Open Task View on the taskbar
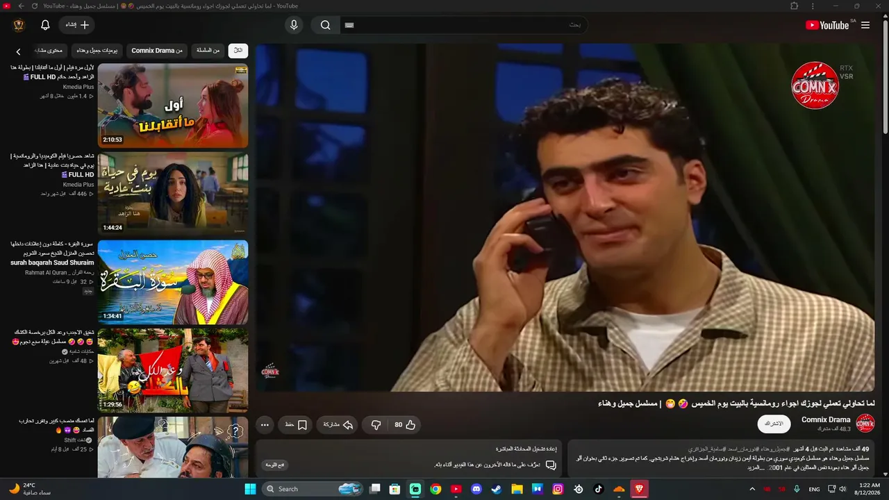Viewport: 889px width, 500px height. [x=375, y=489]
